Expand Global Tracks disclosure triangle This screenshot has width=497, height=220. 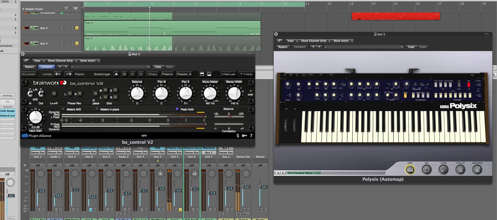23,9
